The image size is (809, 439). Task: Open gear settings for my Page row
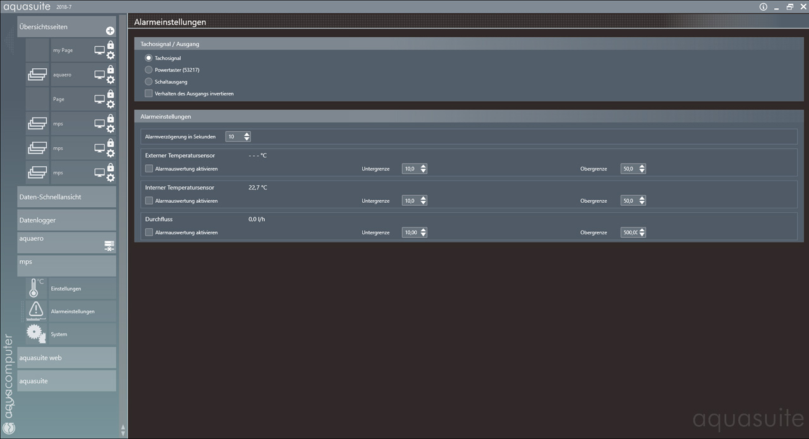[x=111, y=56]
